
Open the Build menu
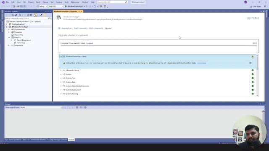coord(38,2)
